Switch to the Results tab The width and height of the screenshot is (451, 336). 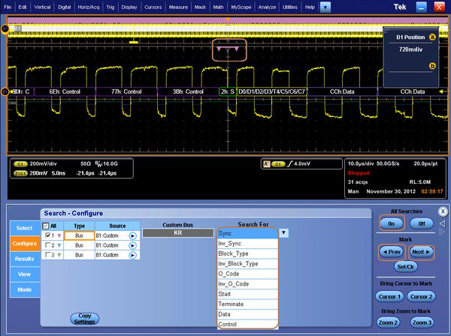tap(25, 259)
